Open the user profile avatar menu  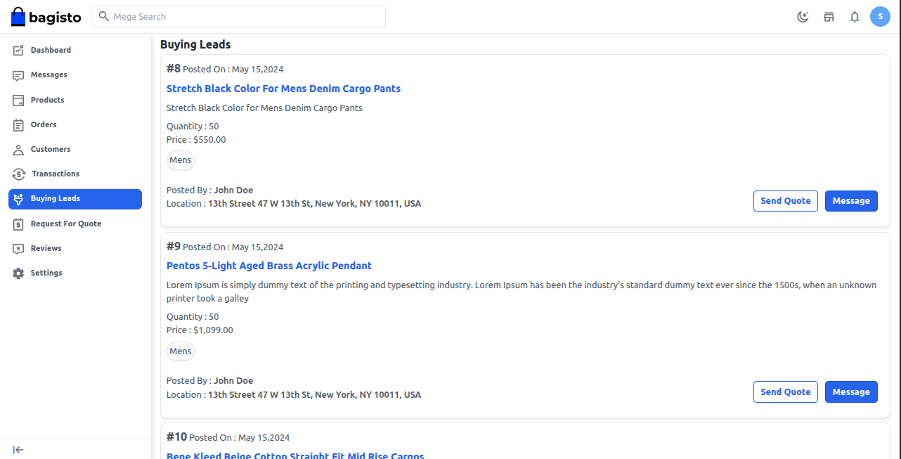(x=880, y=16)
